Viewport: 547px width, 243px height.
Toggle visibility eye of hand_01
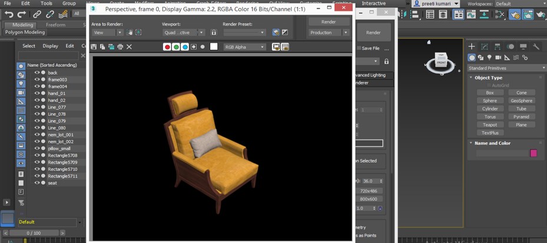pos(37,93)
